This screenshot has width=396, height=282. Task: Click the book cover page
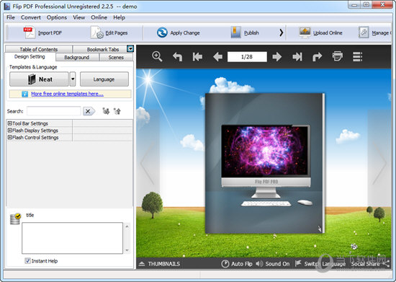(264, 163)
